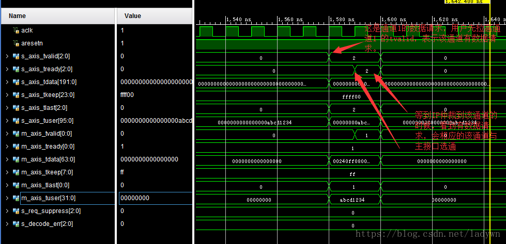The image size is (506, 244).
Task: Click the ffff00 value of s_axis_tkeep
Action: 127,95
